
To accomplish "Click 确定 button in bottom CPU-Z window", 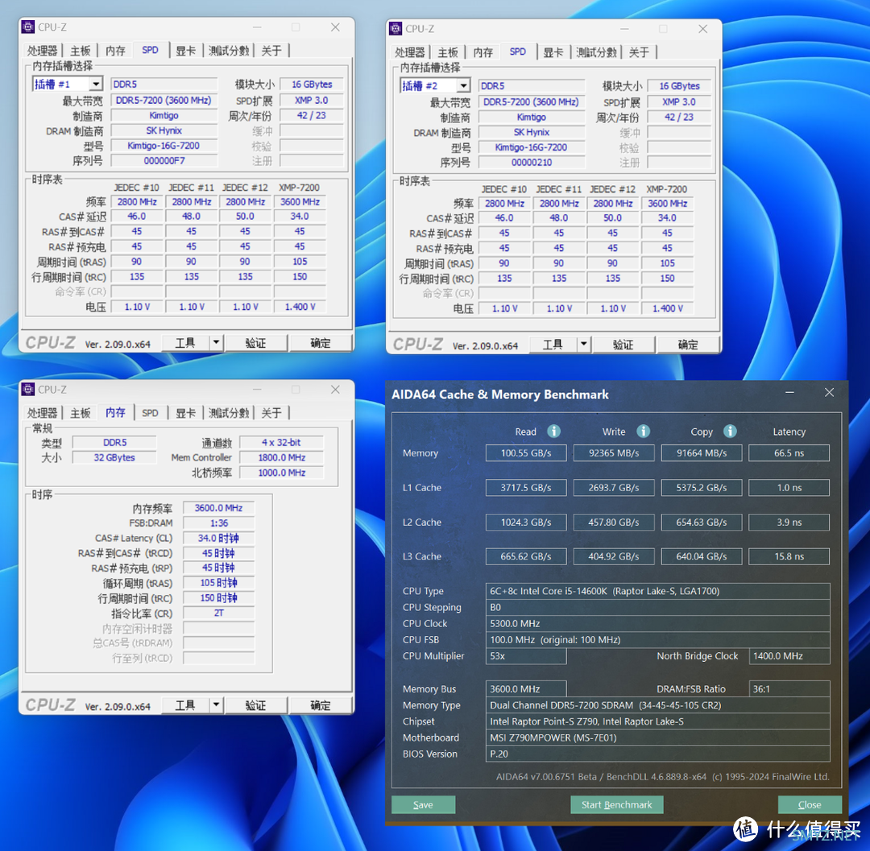I will coord(320,706).
